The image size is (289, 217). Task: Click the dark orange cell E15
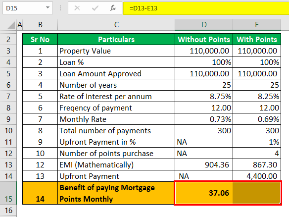click(256, 193)
